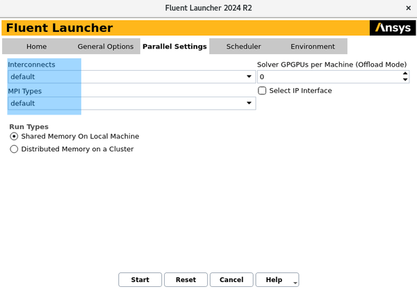
Task: Open Help for Fluent Launcher
Action: (x=274, y=280)
